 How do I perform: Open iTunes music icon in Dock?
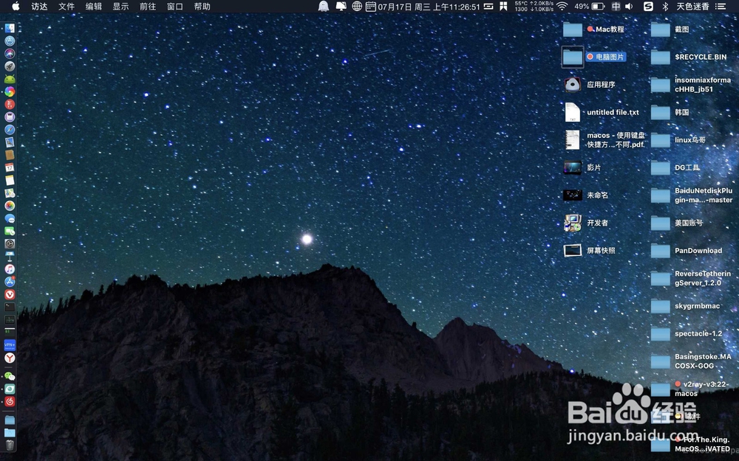point(10,269)
